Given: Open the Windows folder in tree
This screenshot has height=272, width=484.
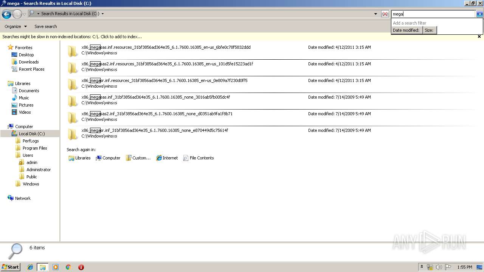Looking at the screenshot, I should pyautogui.click(x=31, y=184).
